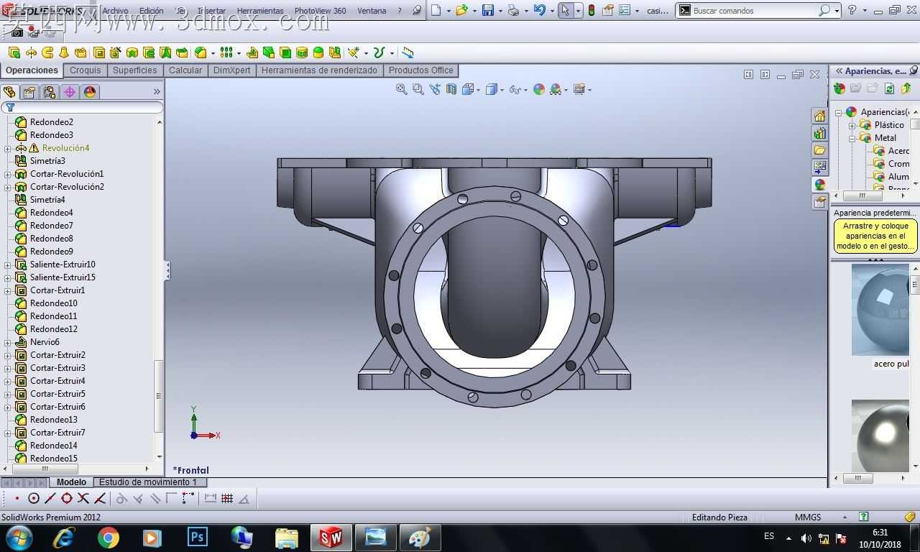Open the Herramientas menu

click(x=260, y=11)
